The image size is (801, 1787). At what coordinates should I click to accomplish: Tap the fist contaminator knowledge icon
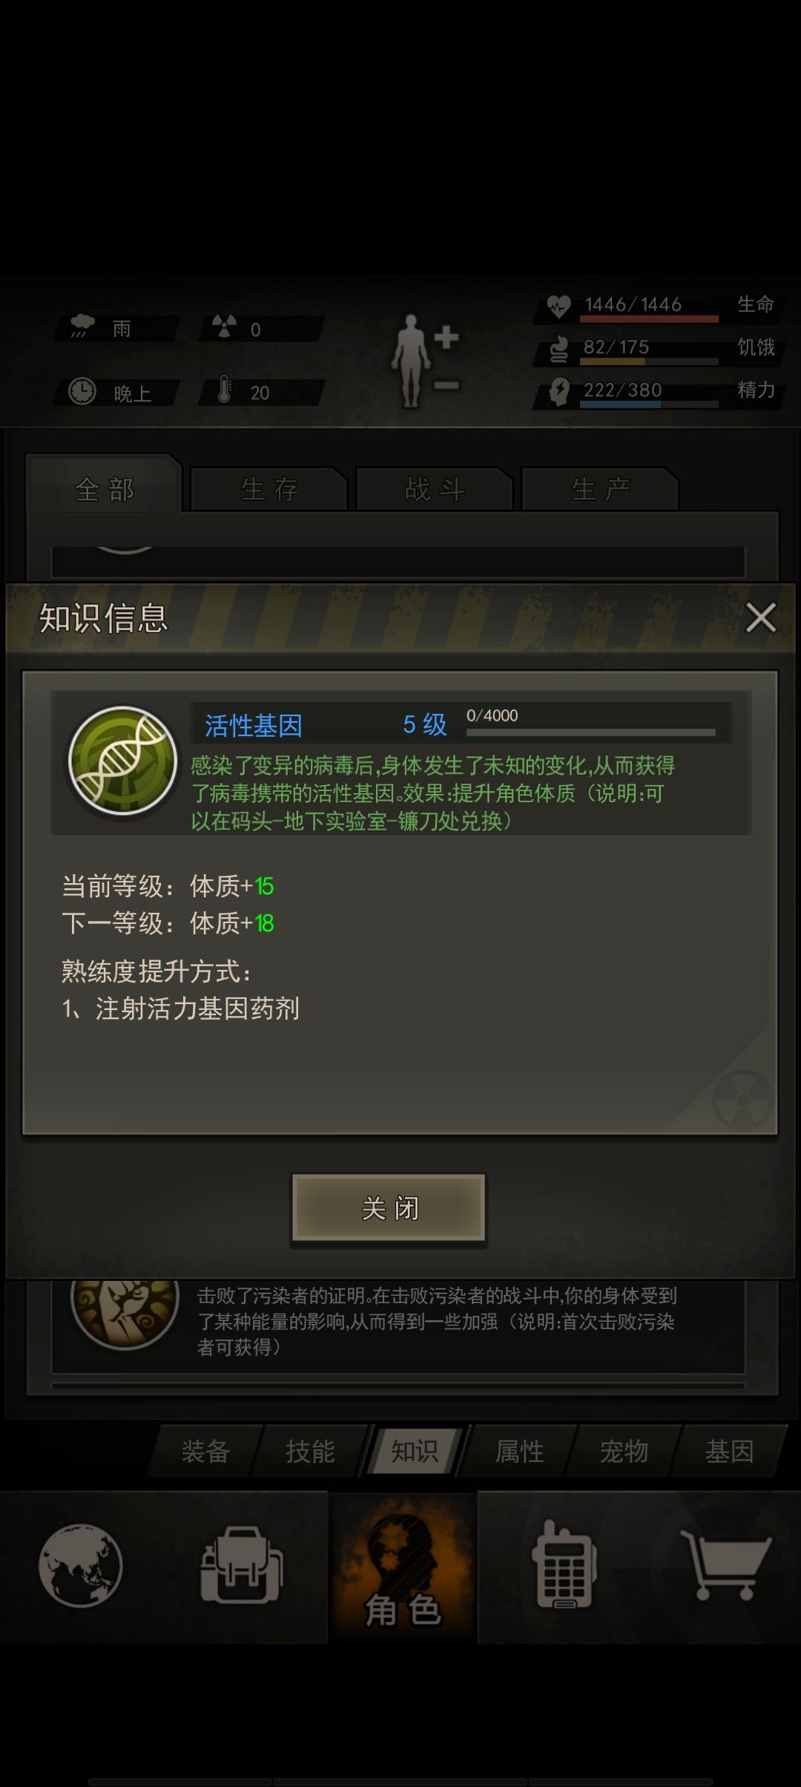[x=125, y=1312]
